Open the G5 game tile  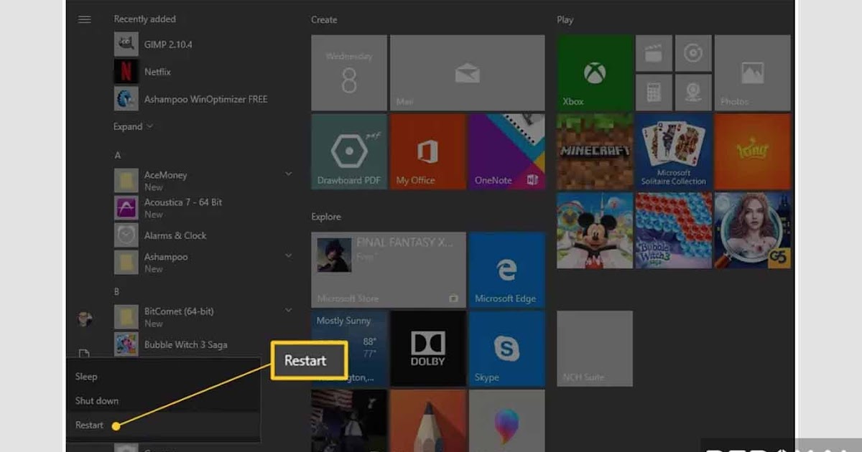[753, 230]
